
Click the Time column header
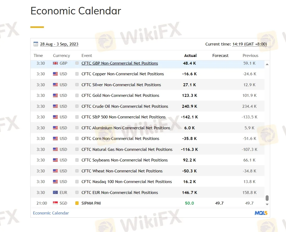[38, 56]
